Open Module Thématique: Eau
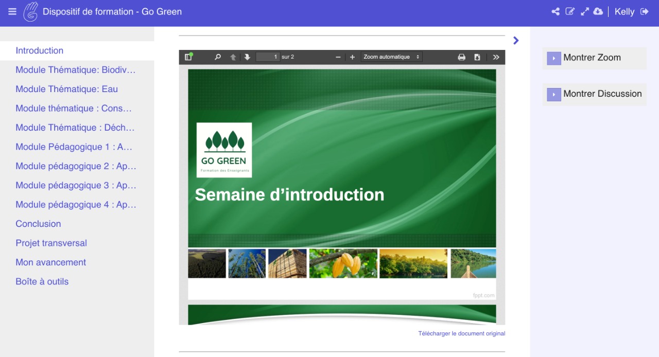659x357 pixels. [67, 89]
